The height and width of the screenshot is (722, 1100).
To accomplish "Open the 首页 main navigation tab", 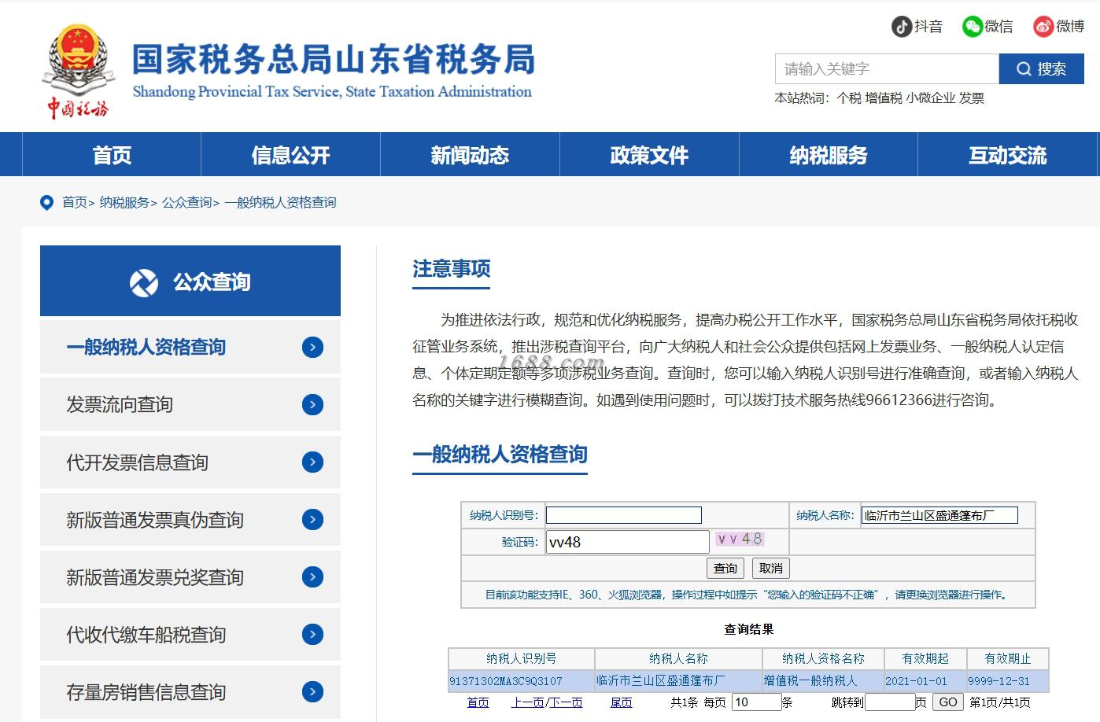I will pyautogui.click(x=112, y=155).
